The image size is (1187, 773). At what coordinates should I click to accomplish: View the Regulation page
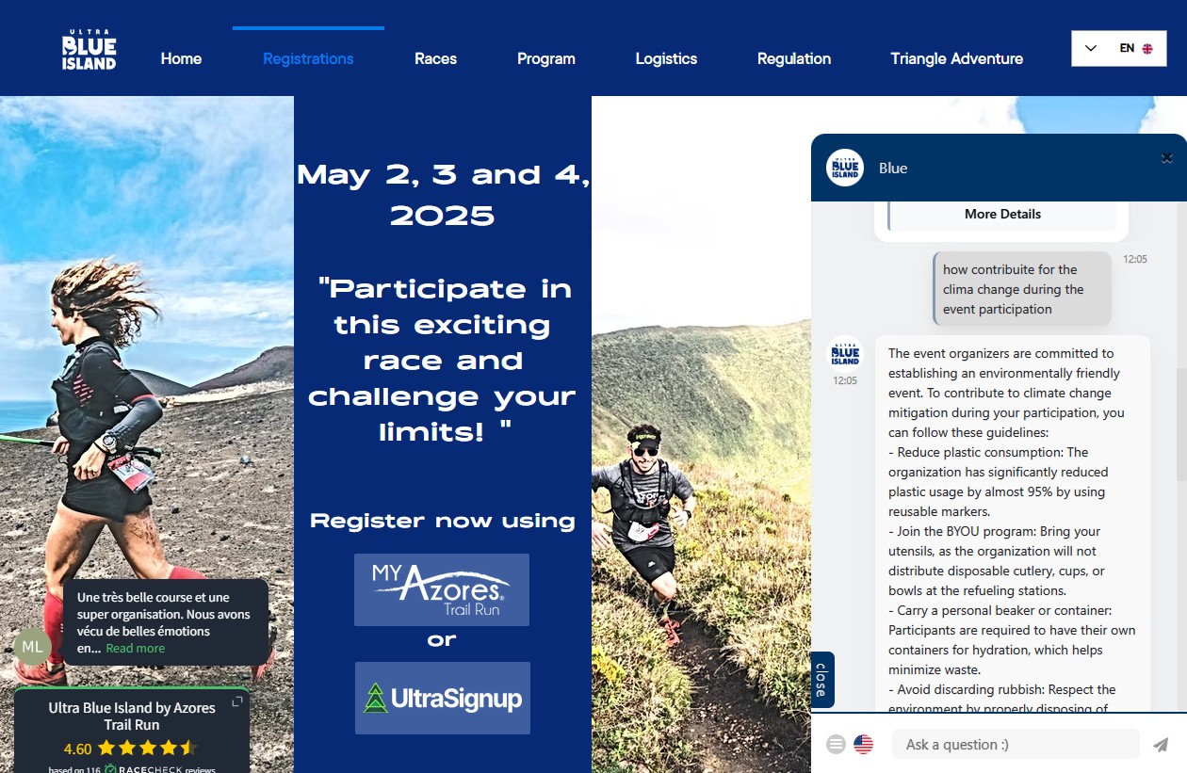click(794, 58)
